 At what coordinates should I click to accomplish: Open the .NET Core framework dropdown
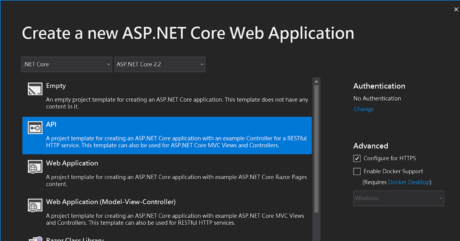[67, 64]
